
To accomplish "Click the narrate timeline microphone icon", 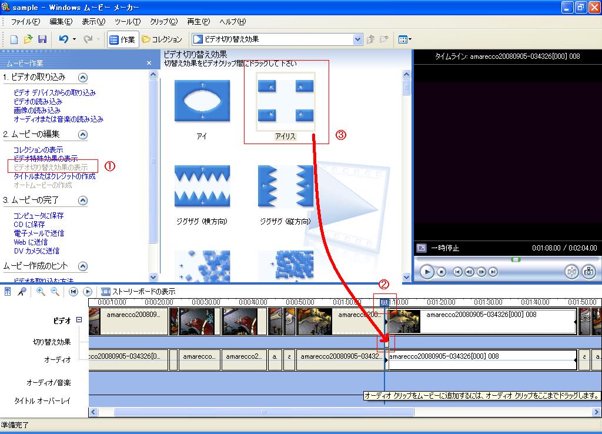I will (22, 292).
